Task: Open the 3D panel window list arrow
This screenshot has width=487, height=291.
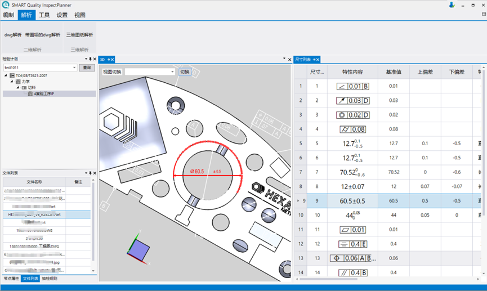Action: tap(284, 59)
